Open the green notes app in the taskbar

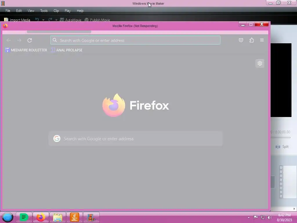coord(24,217)
